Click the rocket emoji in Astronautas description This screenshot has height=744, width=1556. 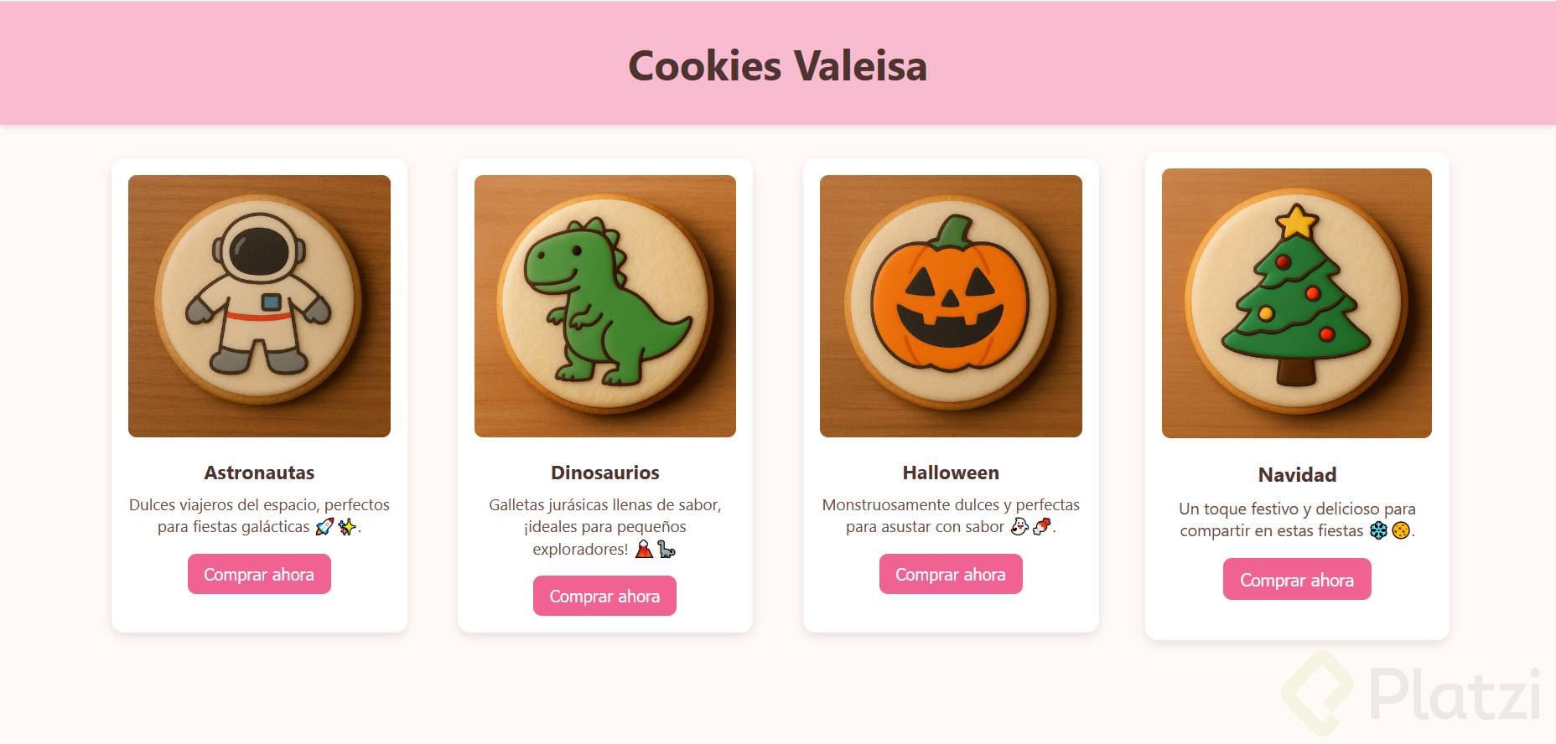[324, 527]
